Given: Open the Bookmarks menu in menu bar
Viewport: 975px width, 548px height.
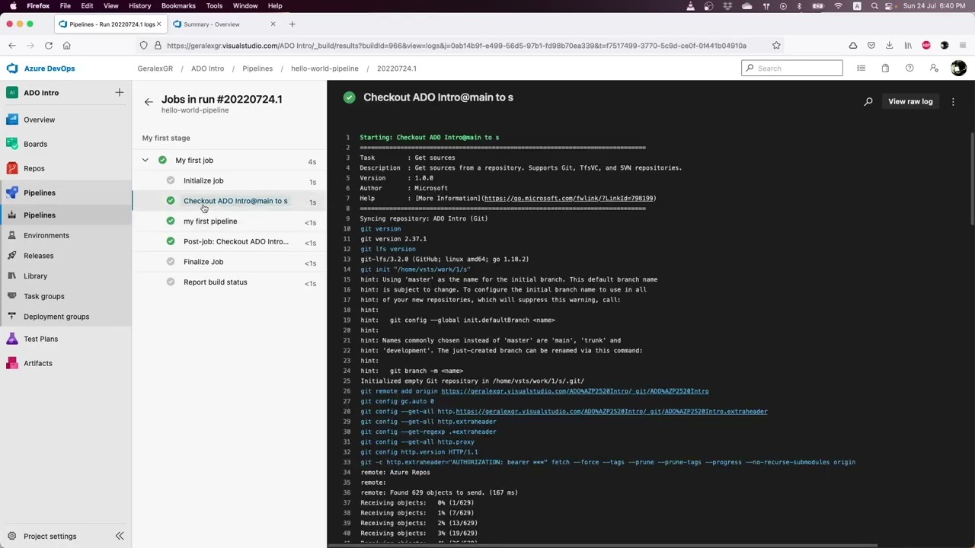Looking at the screenshot, I should click(178, 6).
